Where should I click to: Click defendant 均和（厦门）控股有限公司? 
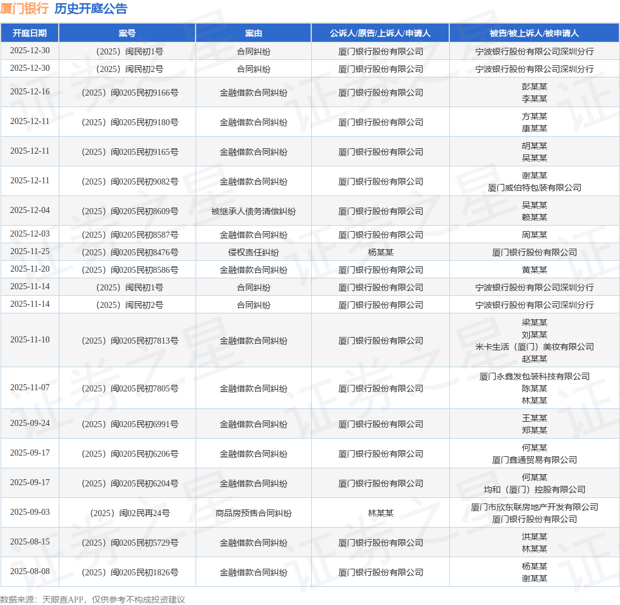(534, 489)
